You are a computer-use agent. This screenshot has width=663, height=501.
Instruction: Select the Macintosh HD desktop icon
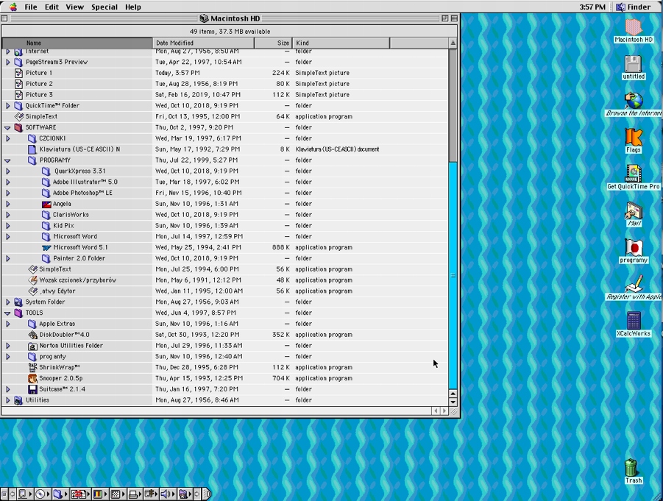click(x=633, y=27)
